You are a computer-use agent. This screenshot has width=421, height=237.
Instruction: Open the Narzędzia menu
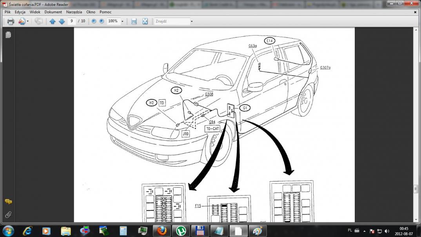click(74, 12)
